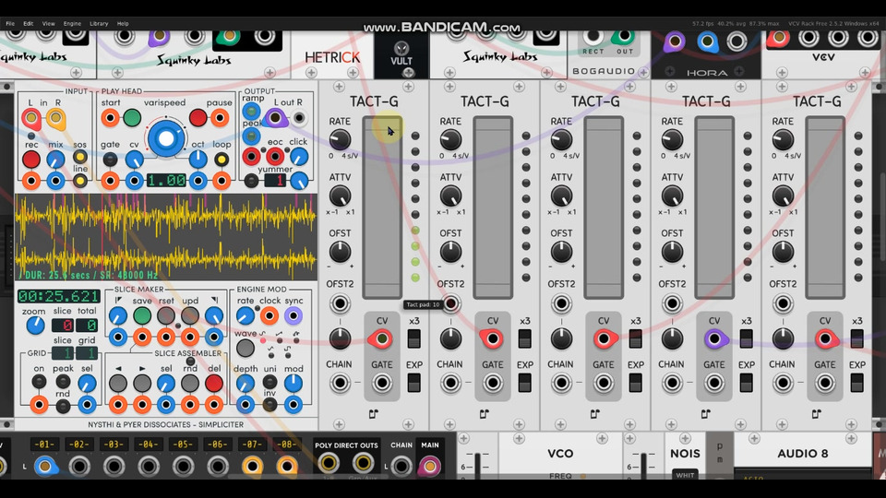
Task: Click the mixer channel -07- jack
Action: [x=252, y=467]
